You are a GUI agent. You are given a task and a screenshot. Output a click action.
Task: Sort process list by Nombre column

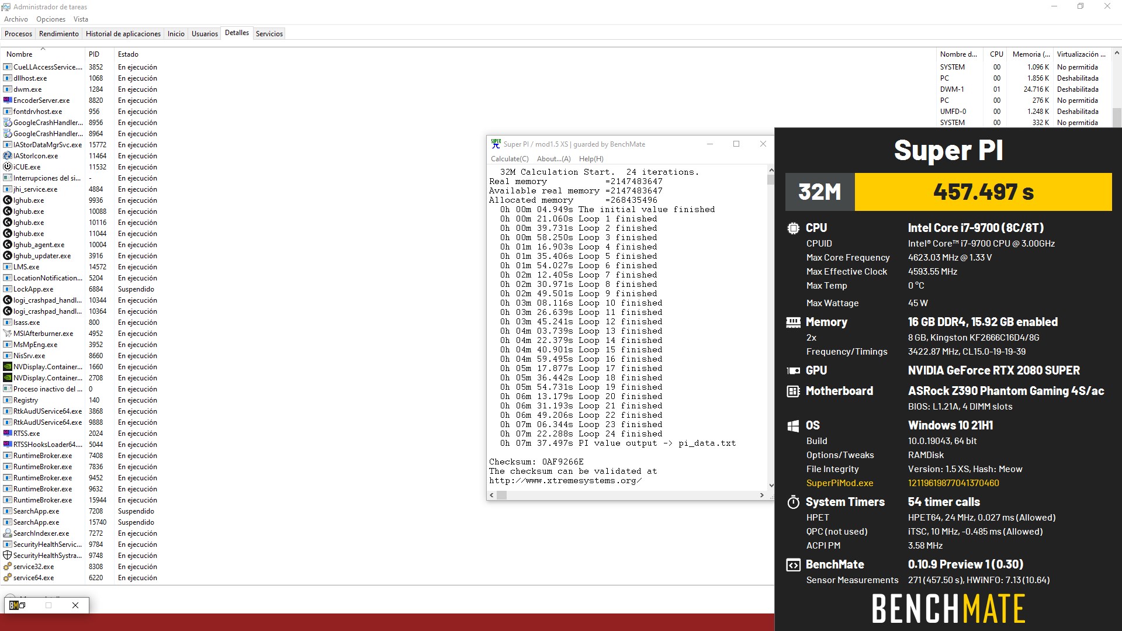tap(43, 54)
